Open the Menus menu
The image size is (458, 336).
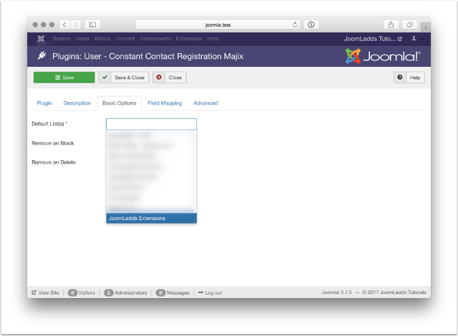click(102, 38)
